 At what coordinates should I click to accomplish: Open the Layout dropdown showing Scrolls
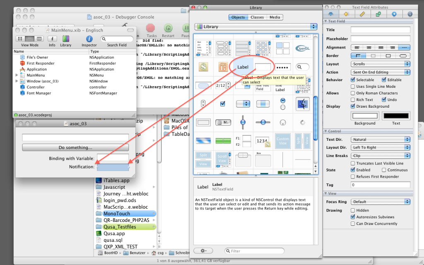pyautogui.click(x=380, y=64)
